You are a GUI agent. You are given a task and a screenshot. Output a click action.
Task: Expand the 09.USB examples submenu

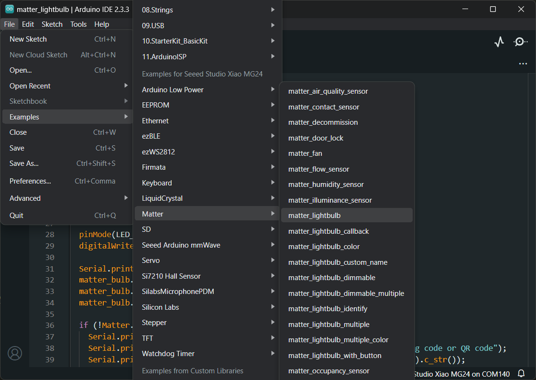point(208,26)
